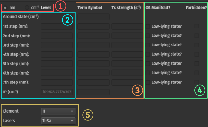This screenshot has height=127, width=208.
Task: Enable Low-lying state for 5th step
Action: [x=148, y=63]
